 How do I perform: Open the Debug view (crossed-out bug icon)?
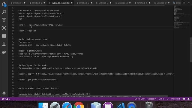(4, 28)
